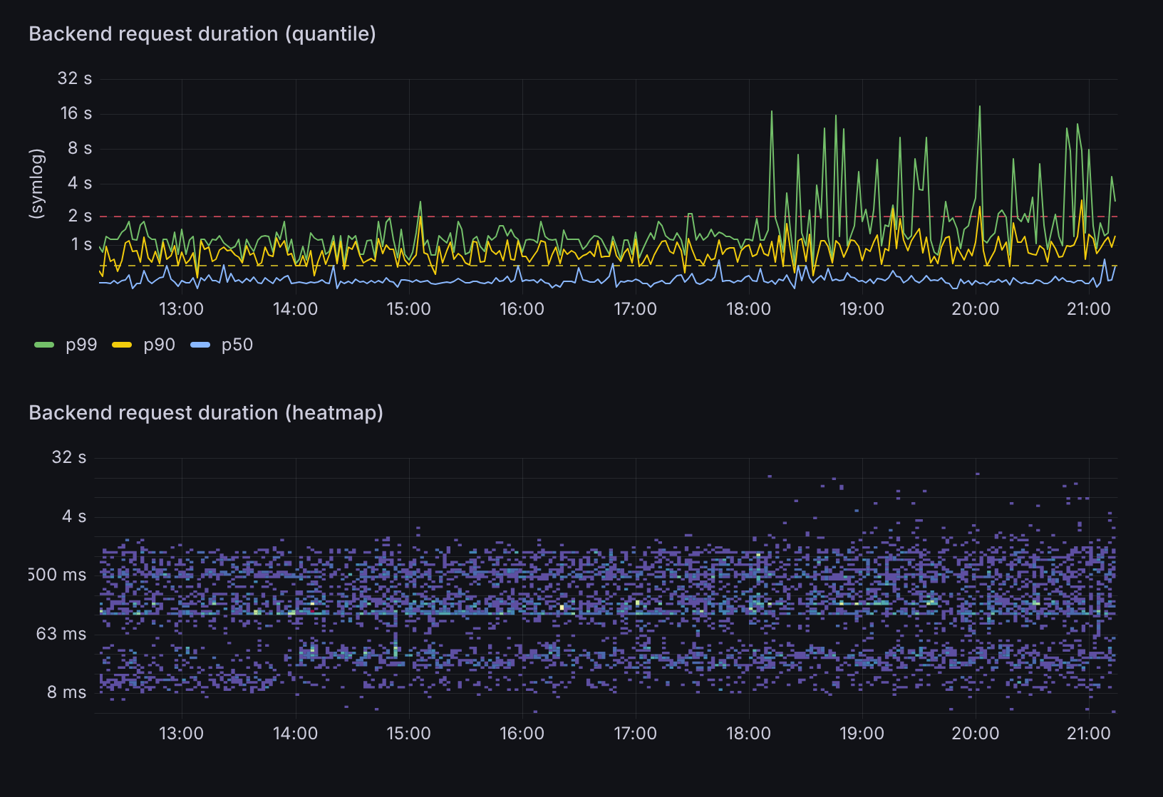Click the 8 ms label on the heatmap y-axis
1163x797 pixels.
[x=66, y=692]
